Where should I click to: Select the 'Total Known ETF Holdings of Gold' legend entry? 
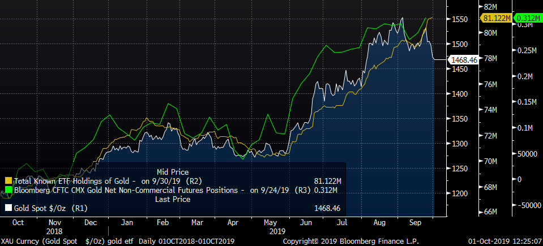click(x=108, y=180)
